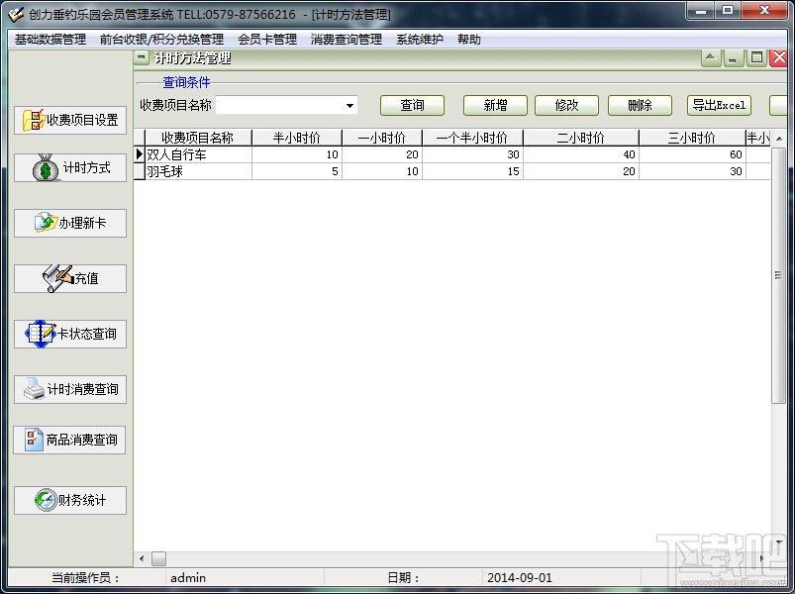795x594 pixels.
Task: Expand the 收费项目名称 dropdown arrow
Action: click(x=350, y=106)
